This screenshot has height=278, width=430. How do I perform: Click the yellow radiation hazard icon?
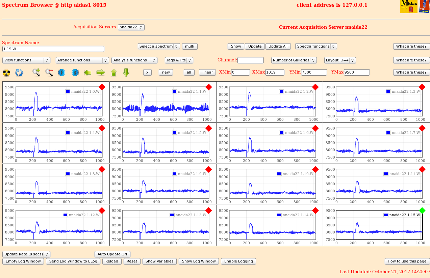pyautogui.click(x=6, y=73)
